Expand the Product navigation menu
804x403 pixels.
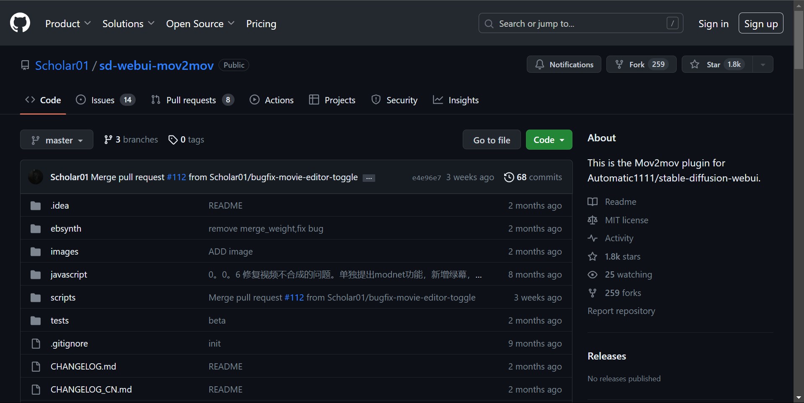pyautogui.click(x=68, y=24)
